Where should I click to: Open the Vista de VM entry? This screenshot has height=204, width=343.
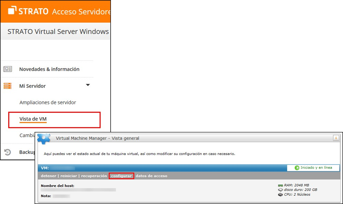[33, 119]
